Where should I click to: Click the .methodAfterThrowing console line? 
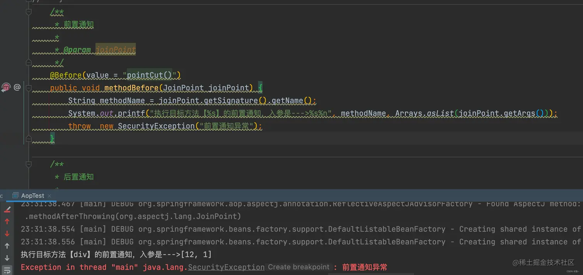pos(133,216)
